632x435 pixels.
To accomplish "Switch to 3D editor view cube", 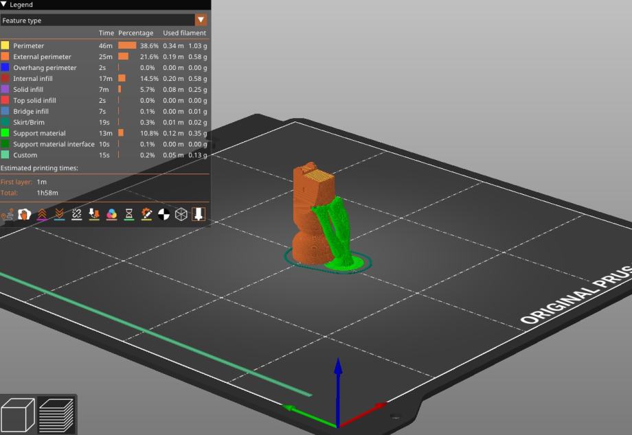I will (18, 415).
